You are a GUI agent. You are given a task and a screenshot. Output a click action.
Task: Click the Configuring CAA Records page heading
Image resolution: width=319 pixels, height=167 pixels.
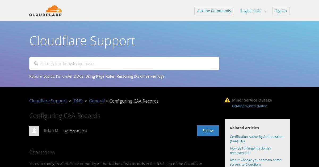(x=65, y=116)
